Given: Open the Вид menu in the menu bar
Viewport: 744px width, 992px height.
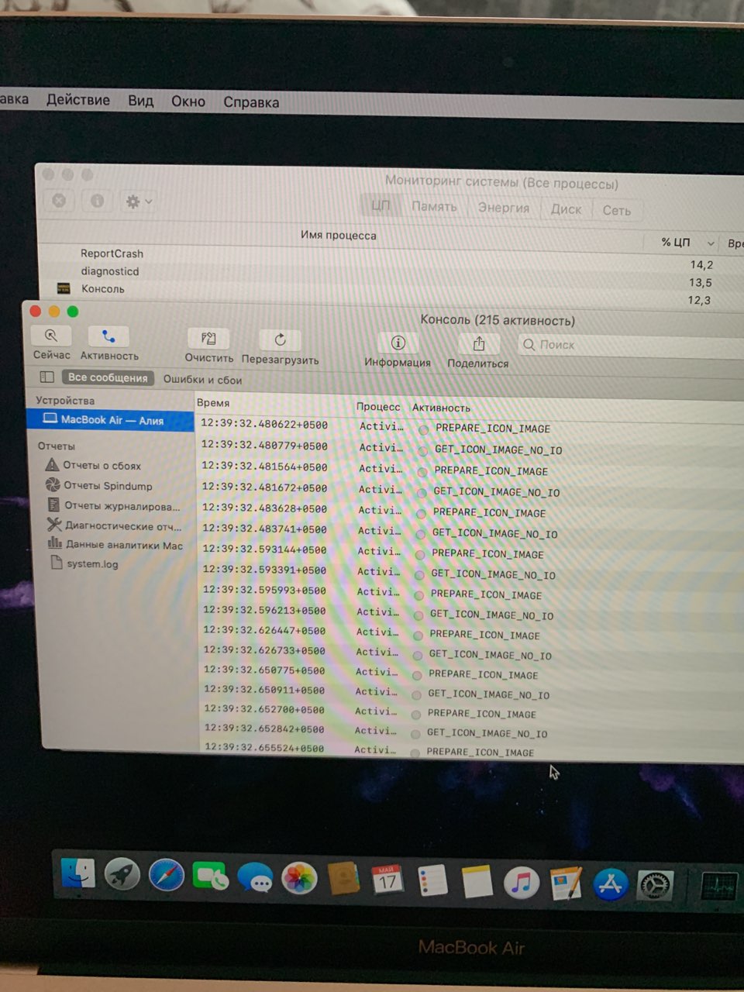Looking at the screenshot, I should [140, 101].
